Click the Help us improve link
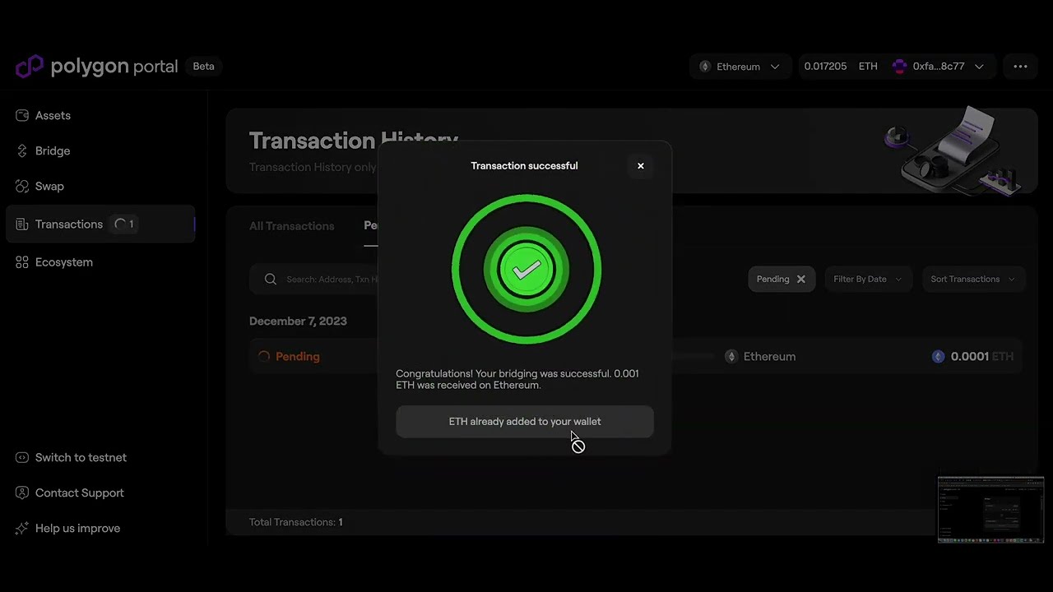 click(77, 528)
